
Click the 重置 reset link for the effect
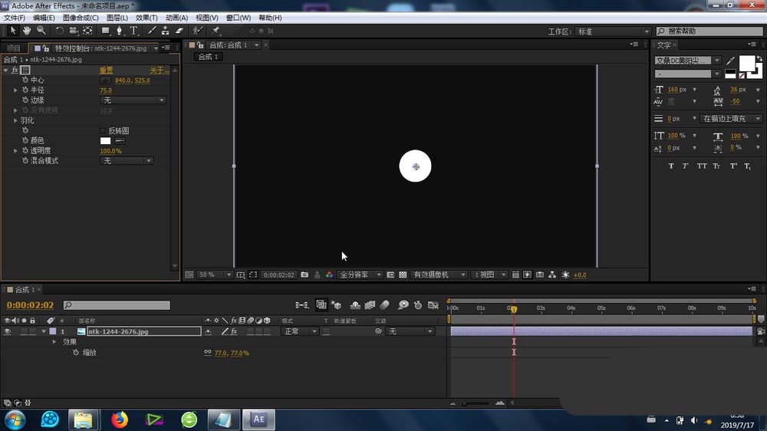[x=107, y=70]
